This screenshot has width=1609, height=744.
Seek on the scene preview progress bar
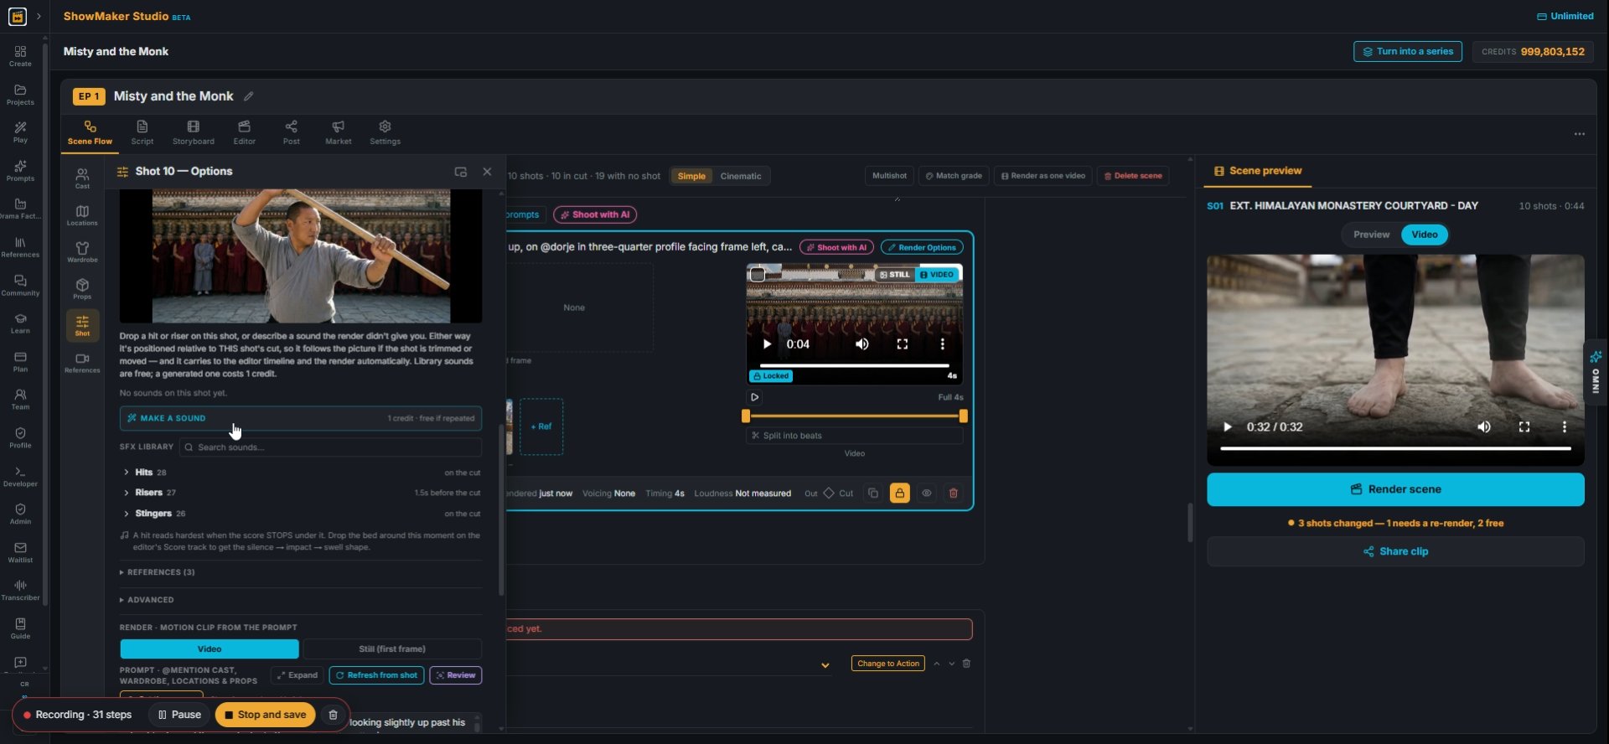coord(1395,449)
